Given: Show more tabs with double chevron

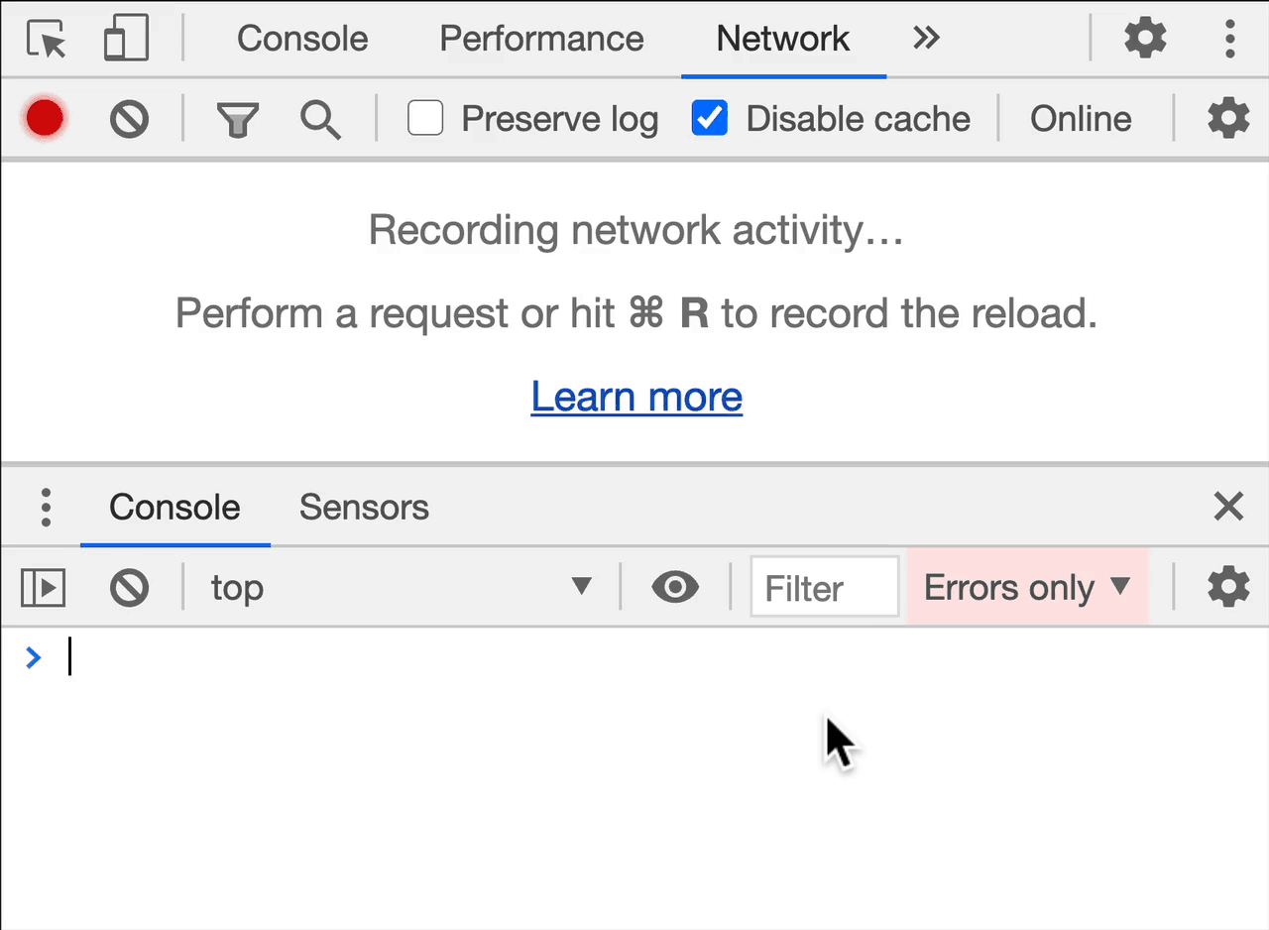Looking at the screenshot, I should [926, 39].
